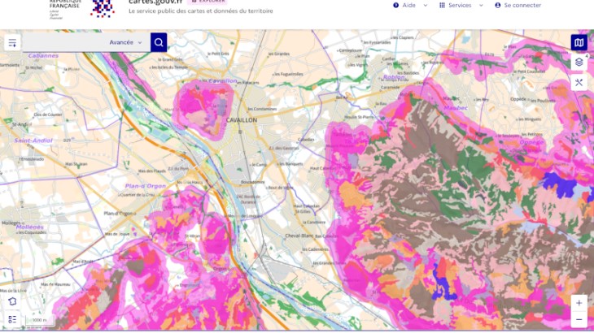Screen dimensions: 594x333
Task: Click the search magnifier button
Action: coord(159,42)
